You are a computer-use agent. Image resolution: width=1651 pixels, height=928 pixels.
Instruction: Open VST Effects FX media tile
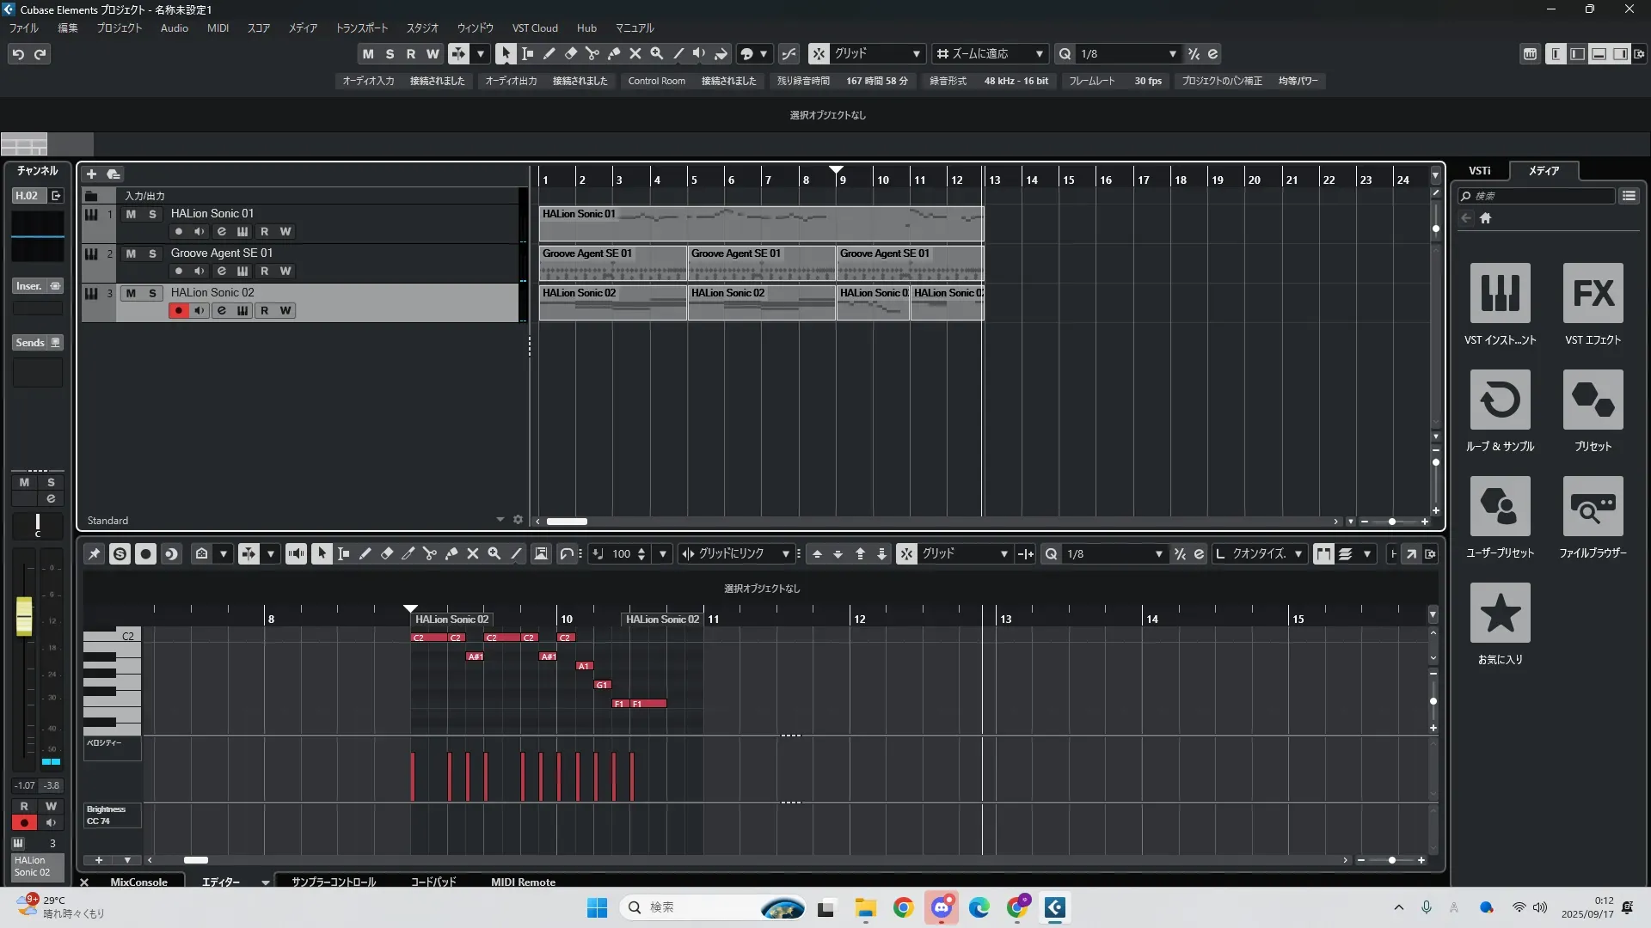[1593, 293]
